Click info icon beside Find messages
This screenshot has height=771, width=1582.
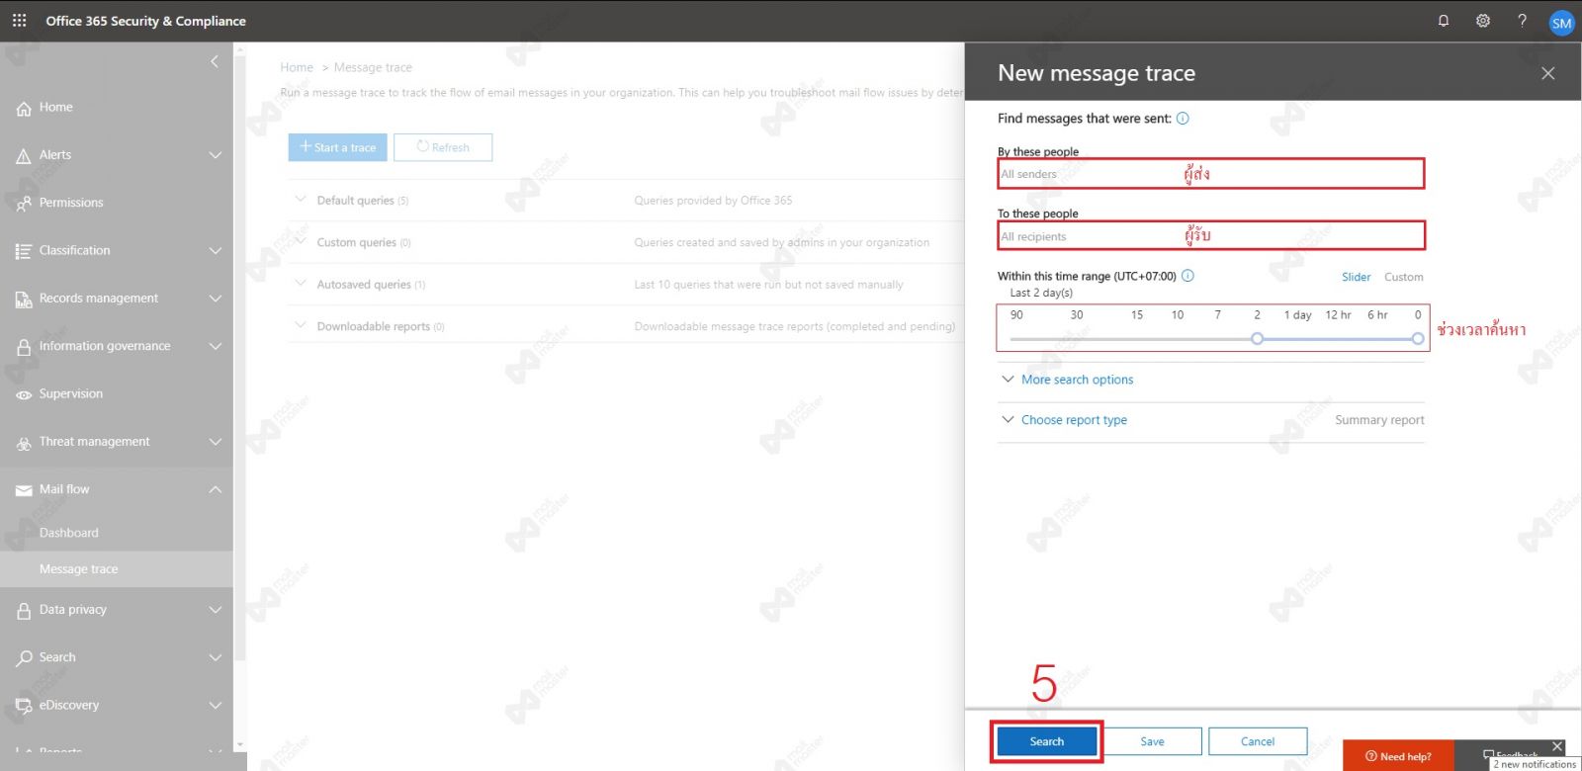(1183, 119)
